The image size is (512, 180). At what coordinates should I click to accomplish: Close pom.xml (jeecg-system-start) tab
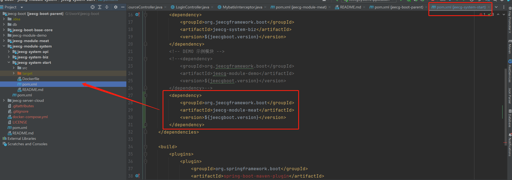click(489, 7)
